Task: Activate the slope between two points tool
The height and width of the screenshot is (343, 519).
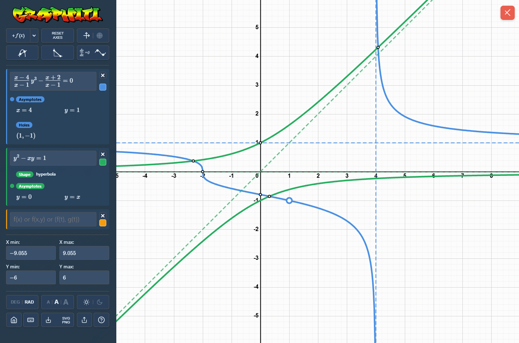Action: 58,53
